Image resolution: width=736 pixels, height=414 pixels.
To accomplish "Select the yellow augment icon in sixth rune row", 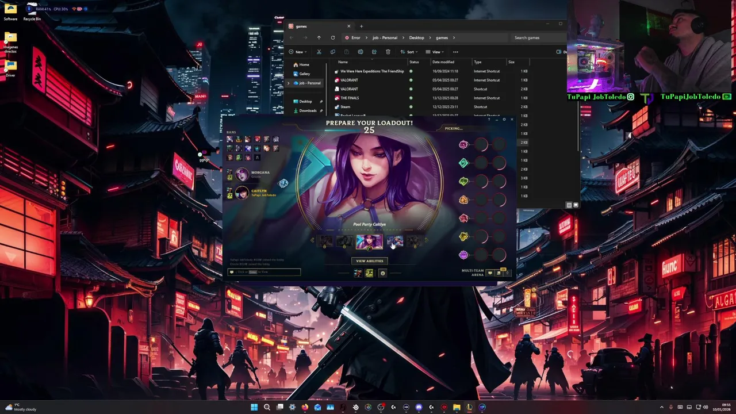I will click(x=463, y=236).
